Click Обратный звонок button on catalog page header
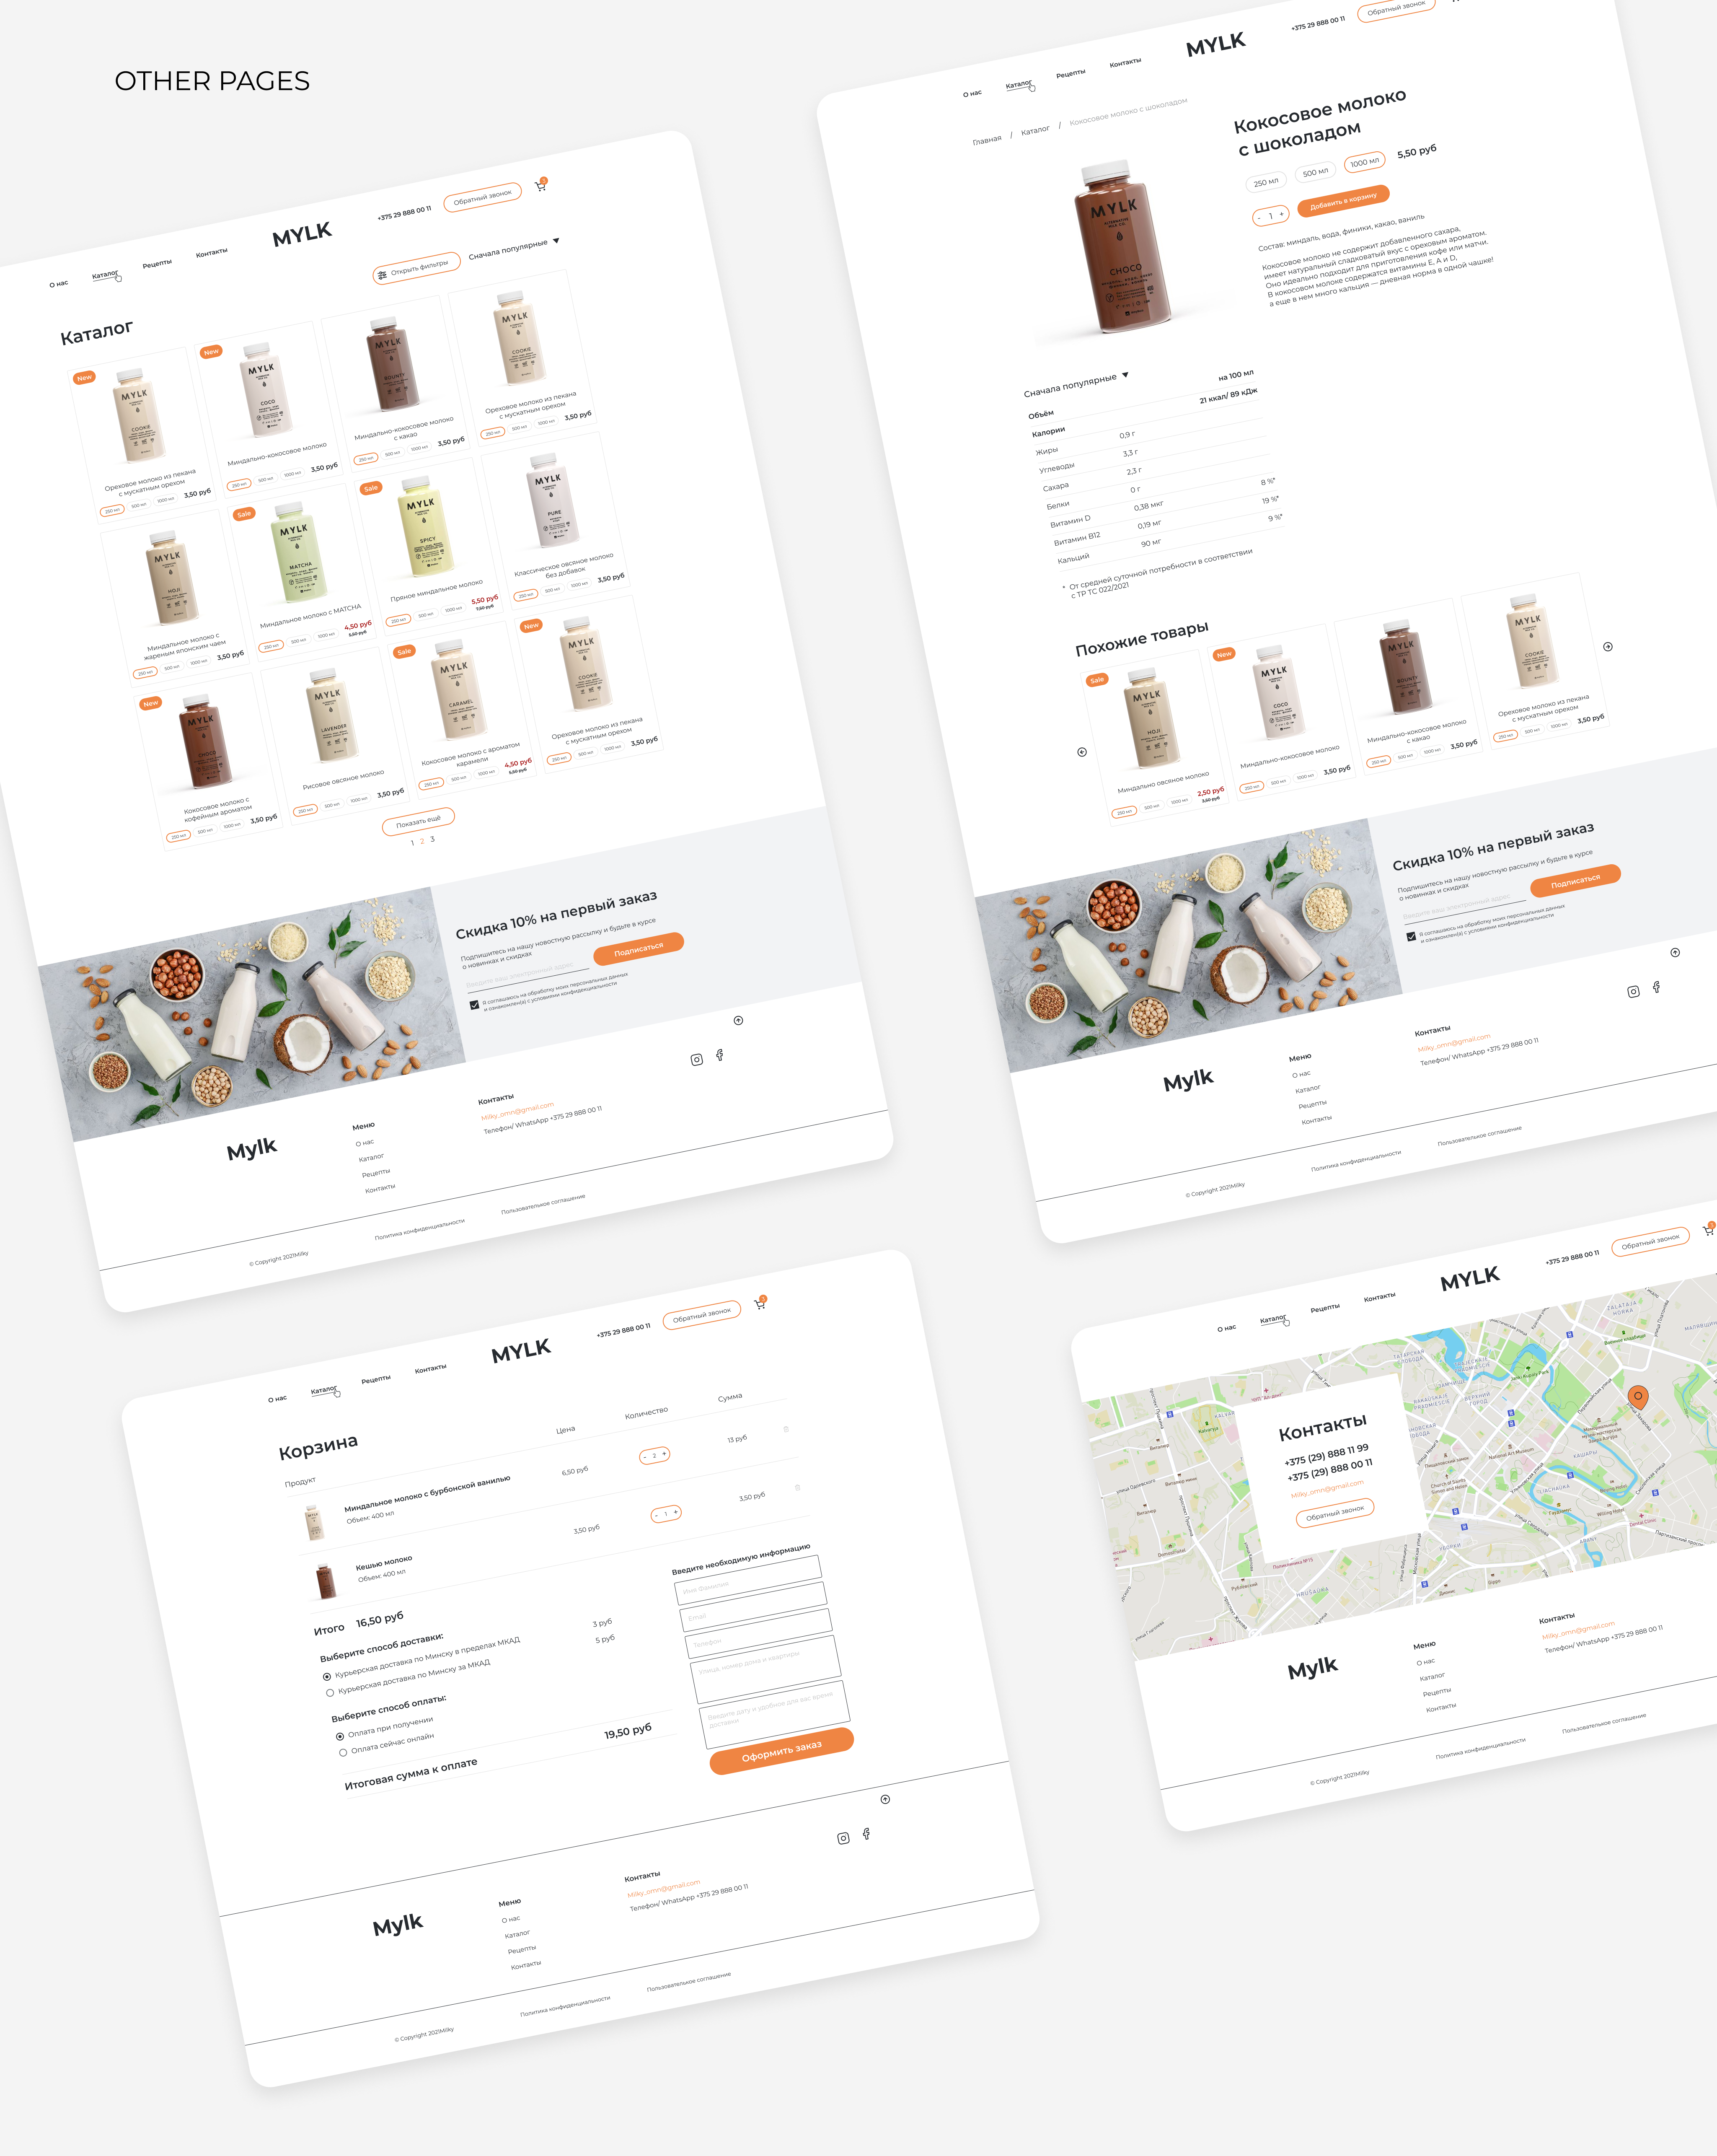The image size is (1717, 2156). (483, 197)
